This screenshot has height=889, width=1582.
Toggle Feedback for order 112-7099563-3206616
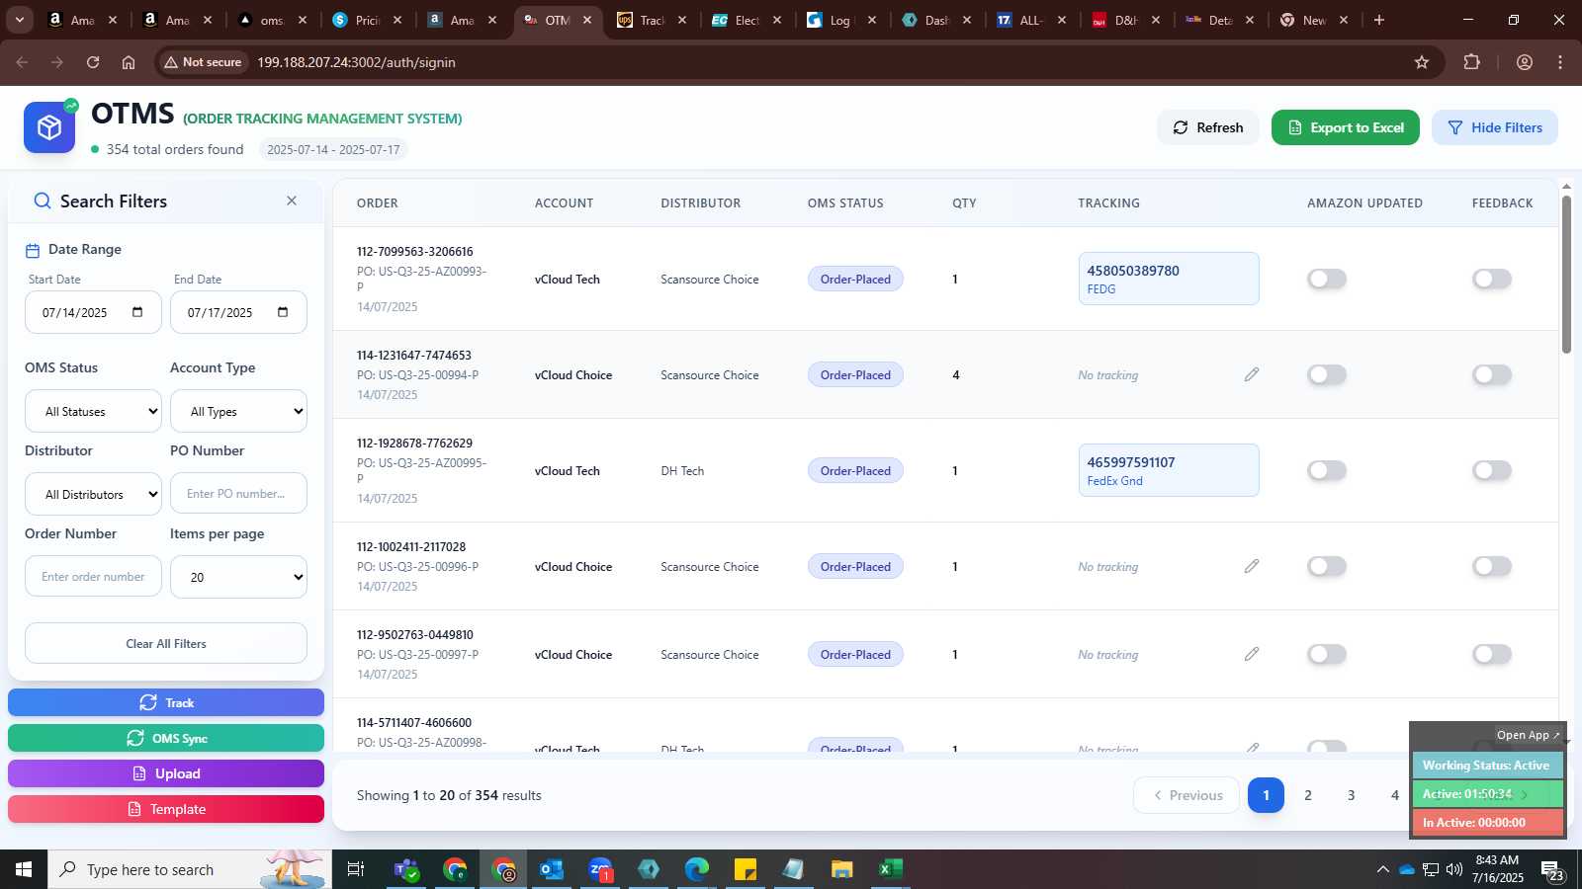pos(1492,279)
